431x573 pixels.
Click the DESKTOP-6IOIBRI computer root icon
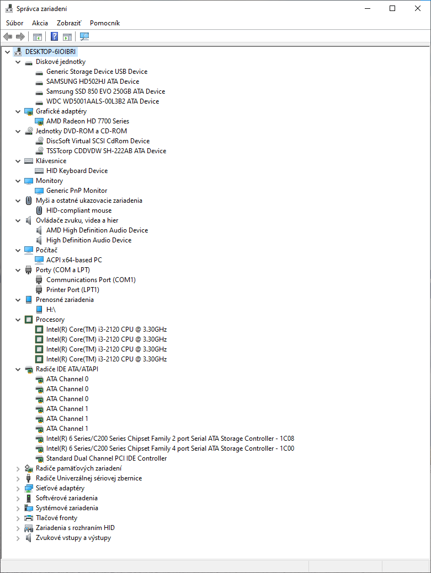click(x=18, y=52)
